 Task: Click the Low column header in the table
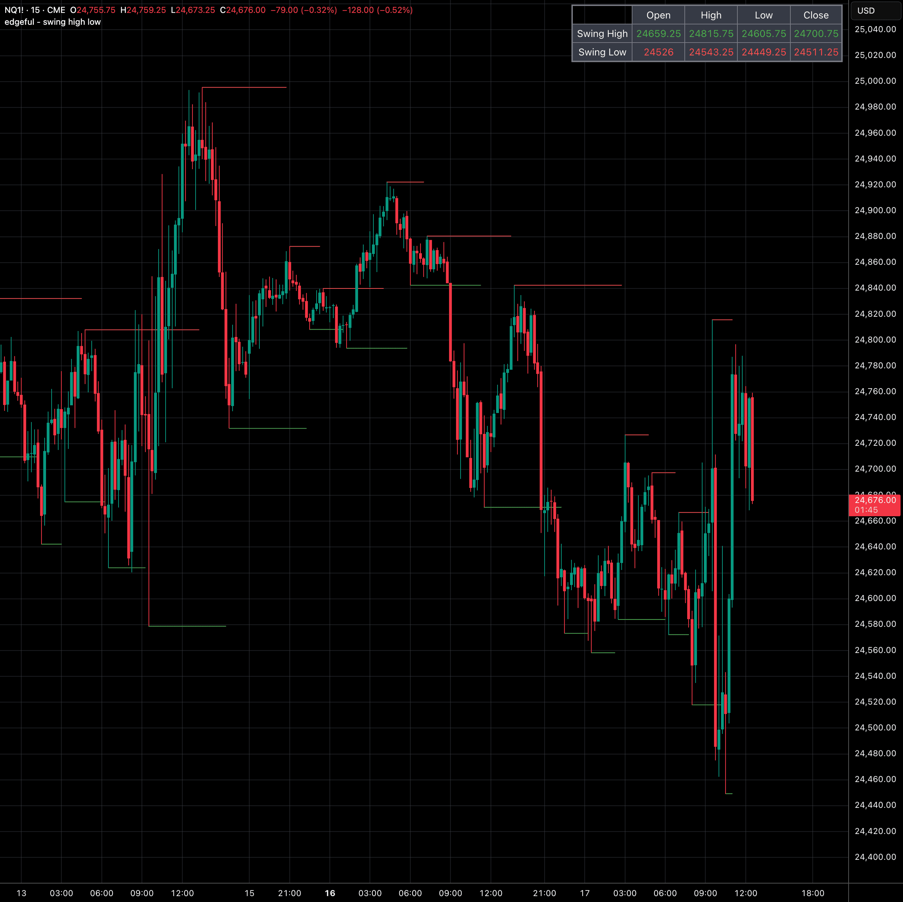(x=763, y=15)
